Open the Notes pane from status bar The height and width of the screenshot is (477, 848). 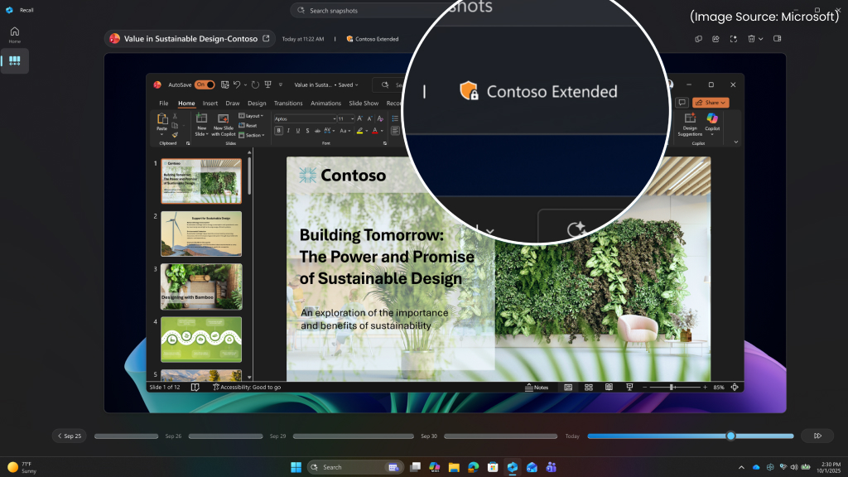(536, 387)
